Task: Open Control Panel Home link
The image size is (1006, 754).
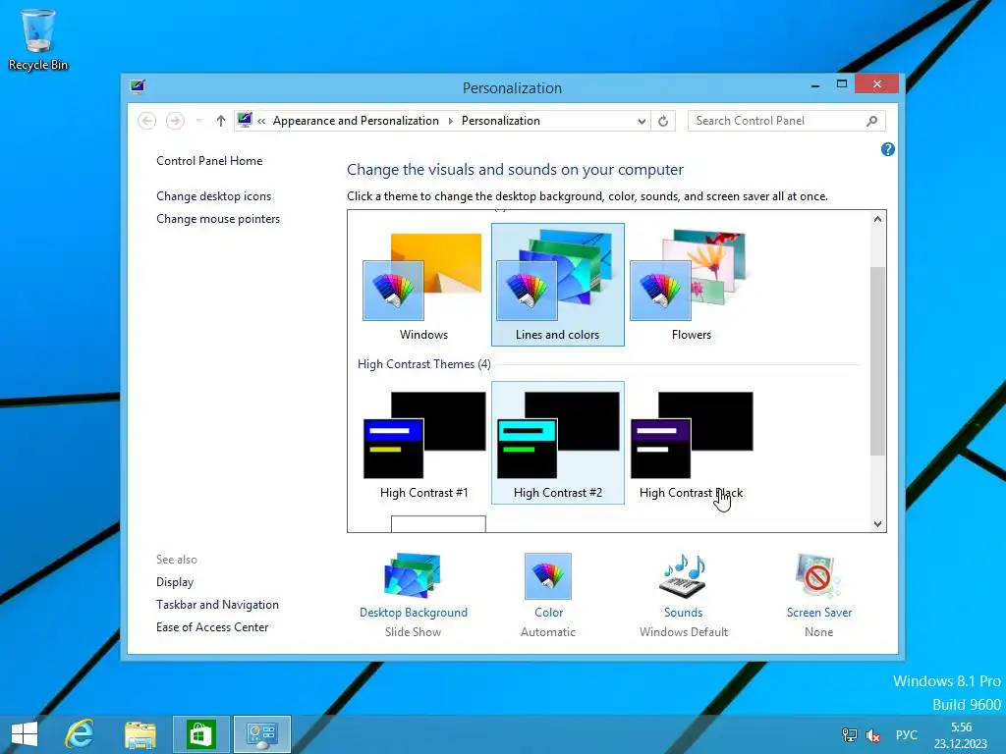Action: point(209,161)
